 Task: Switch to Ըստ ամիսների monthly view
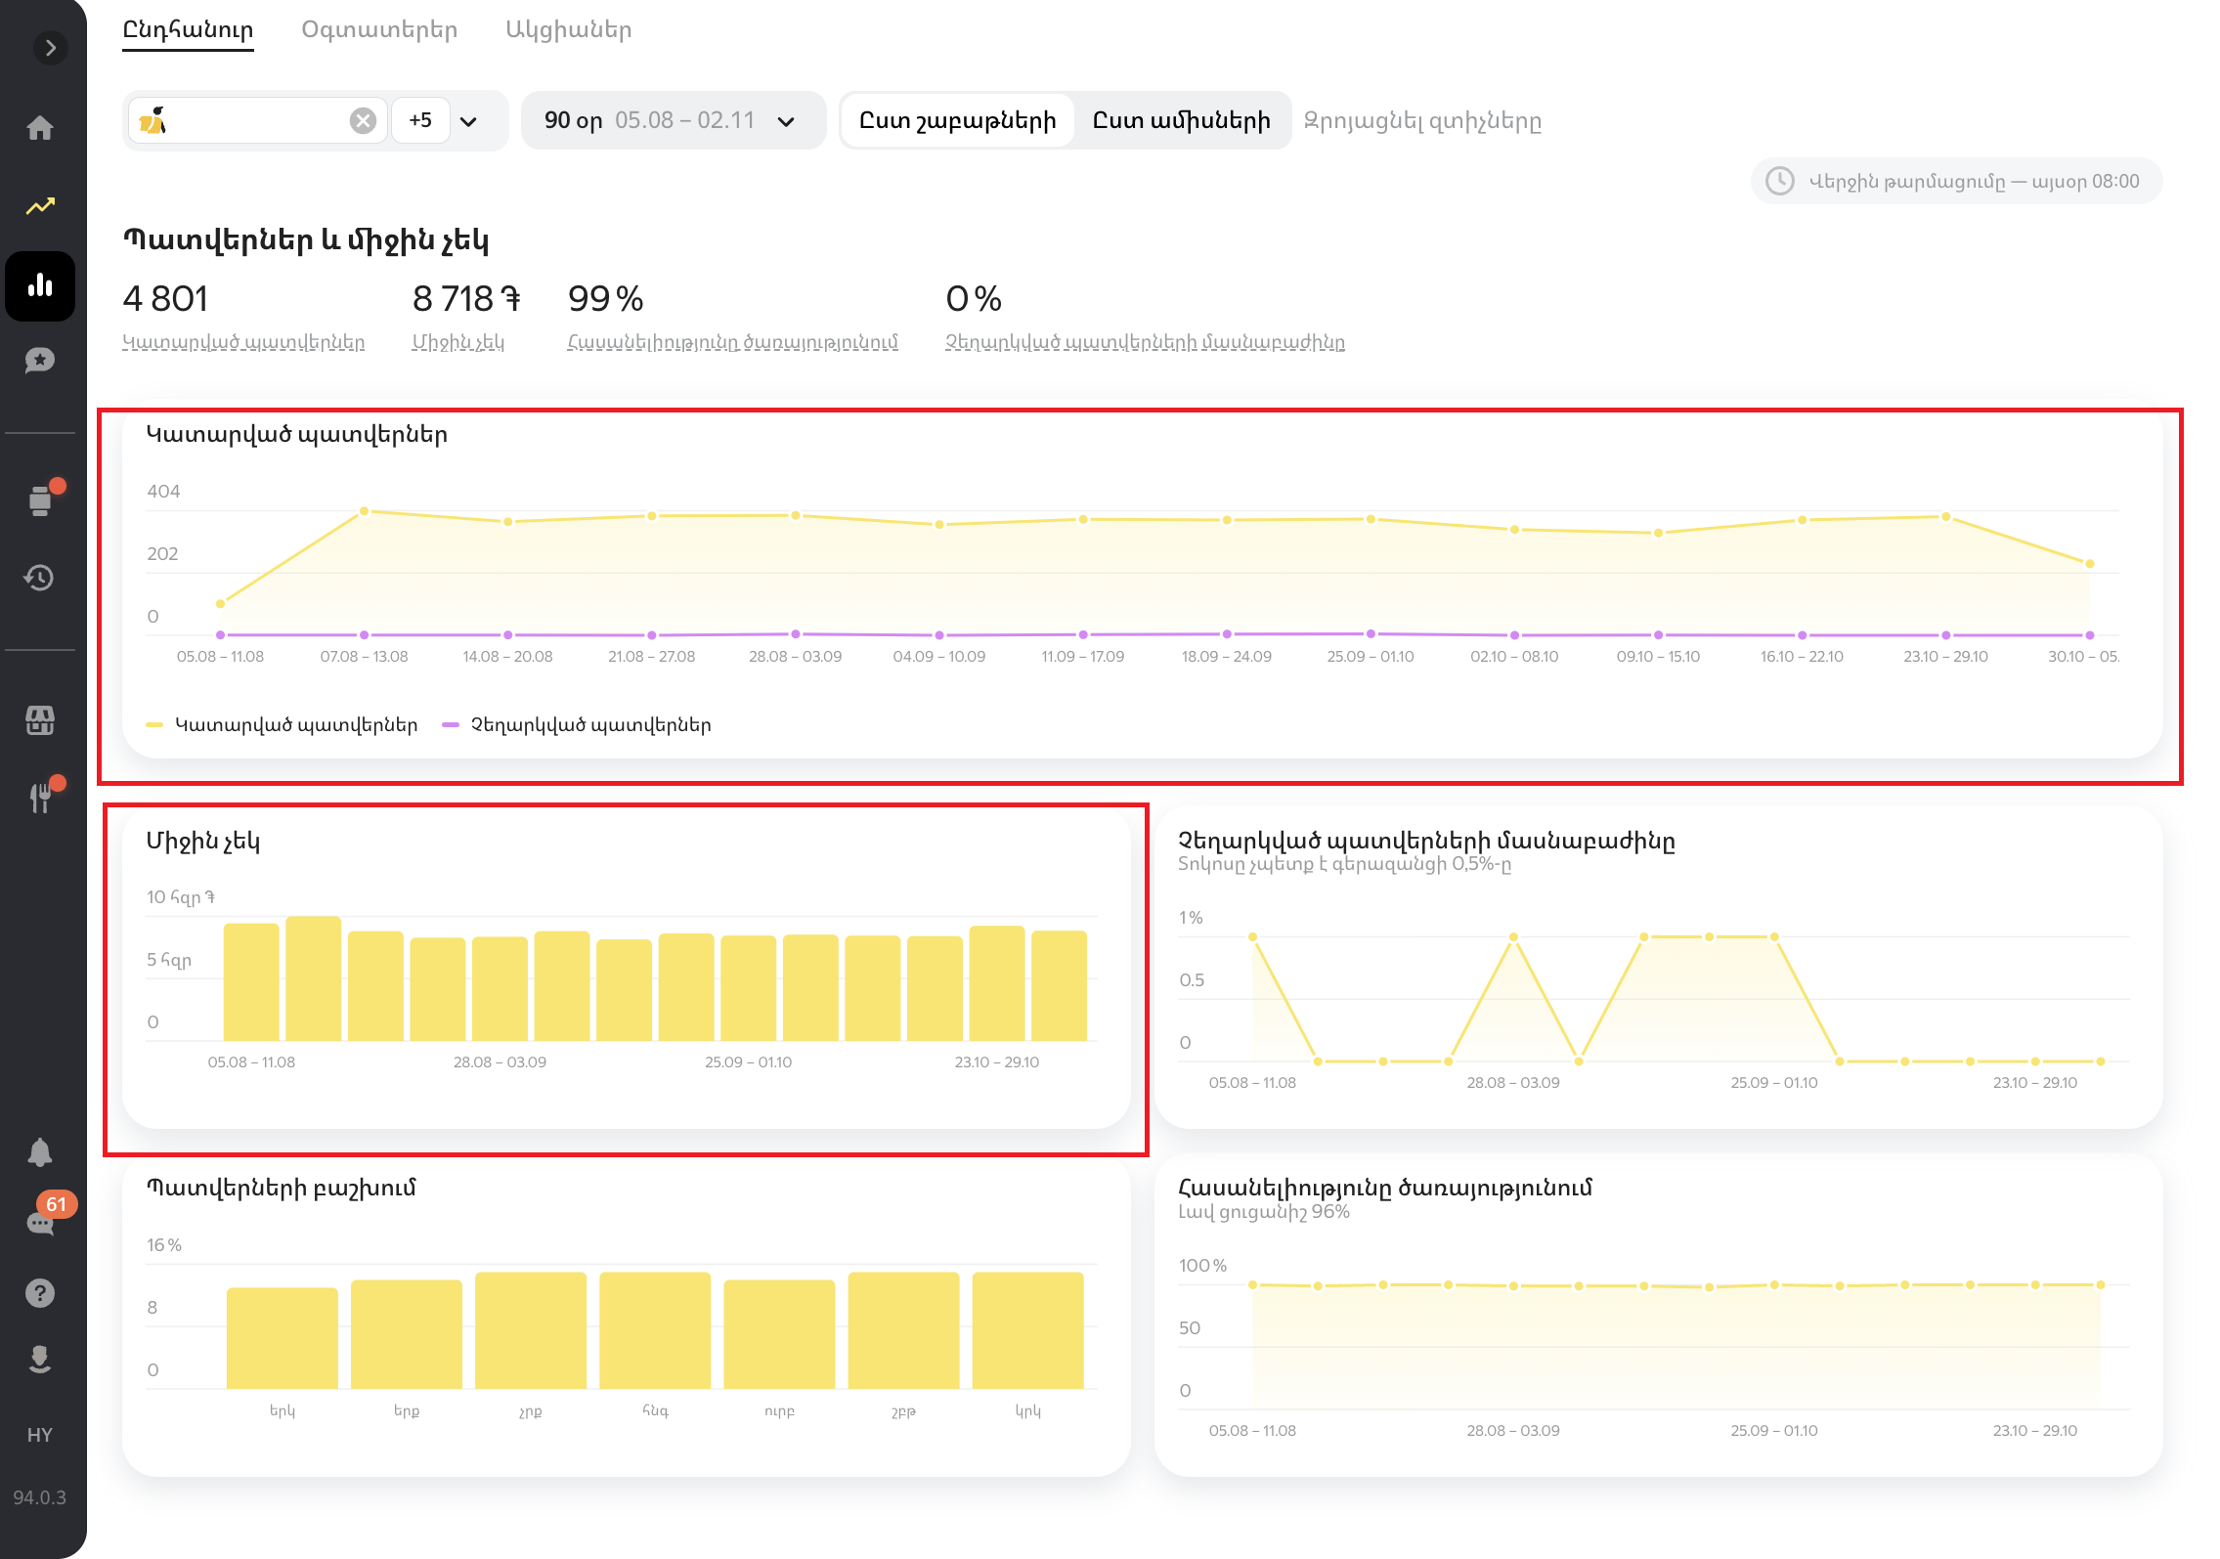pyautogui.click(x=1181, y=120)
